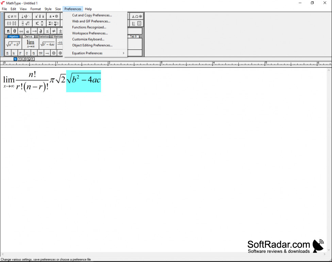Insert the element-of symbol
332x262 pixels.
[x=28, y=31]
